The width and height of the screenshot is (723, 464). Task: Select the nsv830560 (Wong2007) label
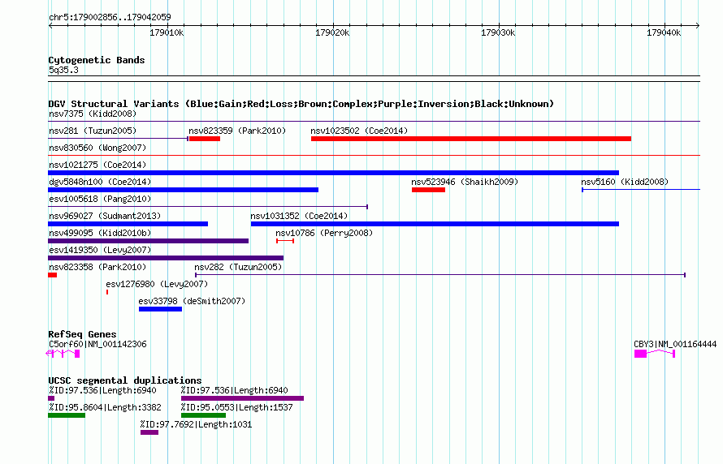[x=97, y=148]
